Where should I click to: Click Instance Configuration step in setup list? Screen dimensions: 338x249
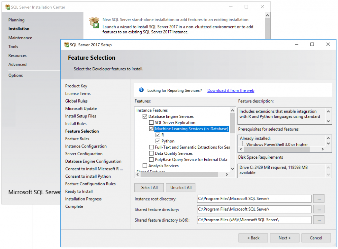point(86,146)
